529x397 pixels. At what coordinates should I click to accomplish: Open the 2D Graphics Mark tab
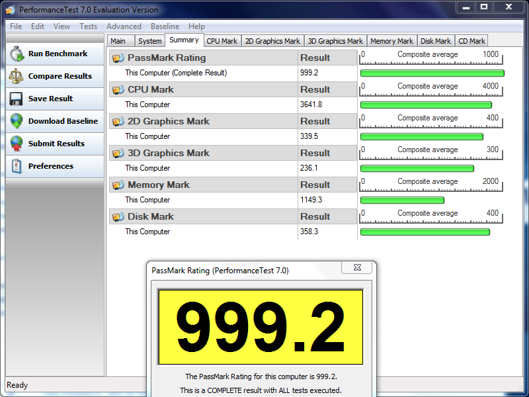pos(272,41)
